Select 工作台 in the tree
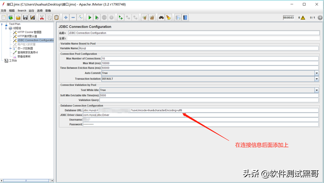 coord(13,60)
